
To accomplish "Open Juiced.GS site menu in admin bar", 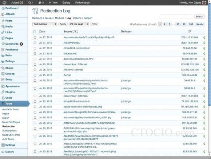I will [x=17, y=3].
